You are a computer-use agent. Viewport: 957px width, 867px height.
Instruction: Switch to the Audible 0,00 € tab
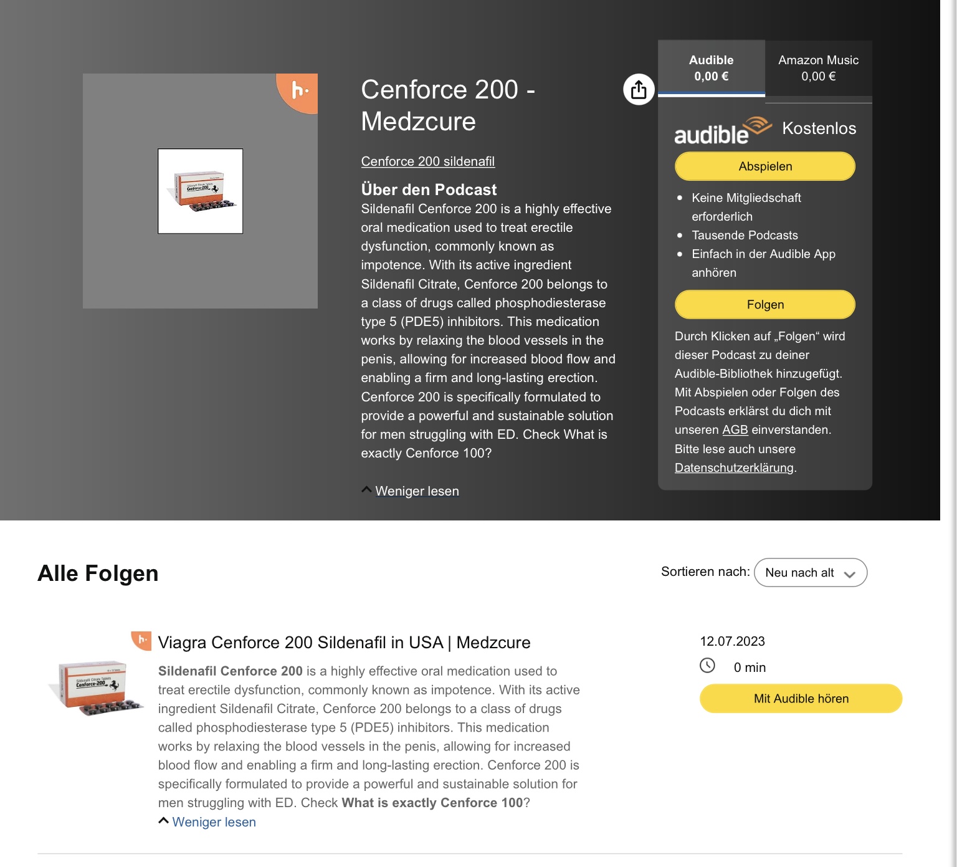click(711, 68)
